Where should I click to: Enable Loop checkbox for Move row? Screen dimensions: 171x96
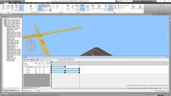pyautogui.click(x=40, y=69)
